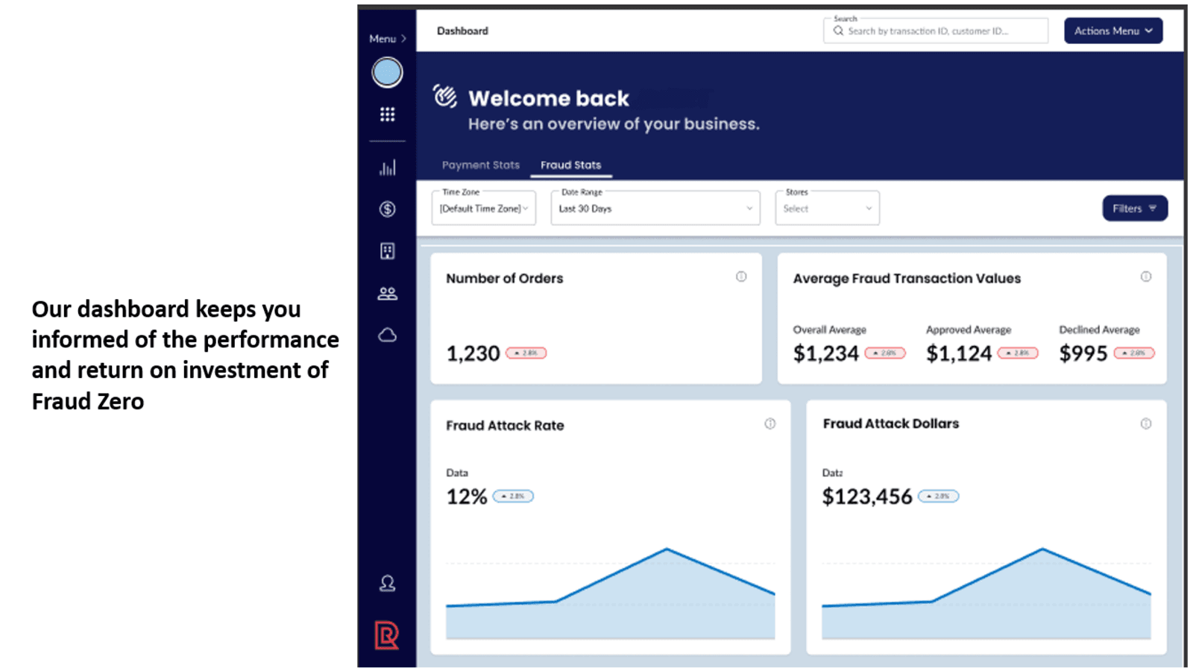The image size is (1193, 671).
Task: Select the Fraud Stats tab
Action: 570,165
